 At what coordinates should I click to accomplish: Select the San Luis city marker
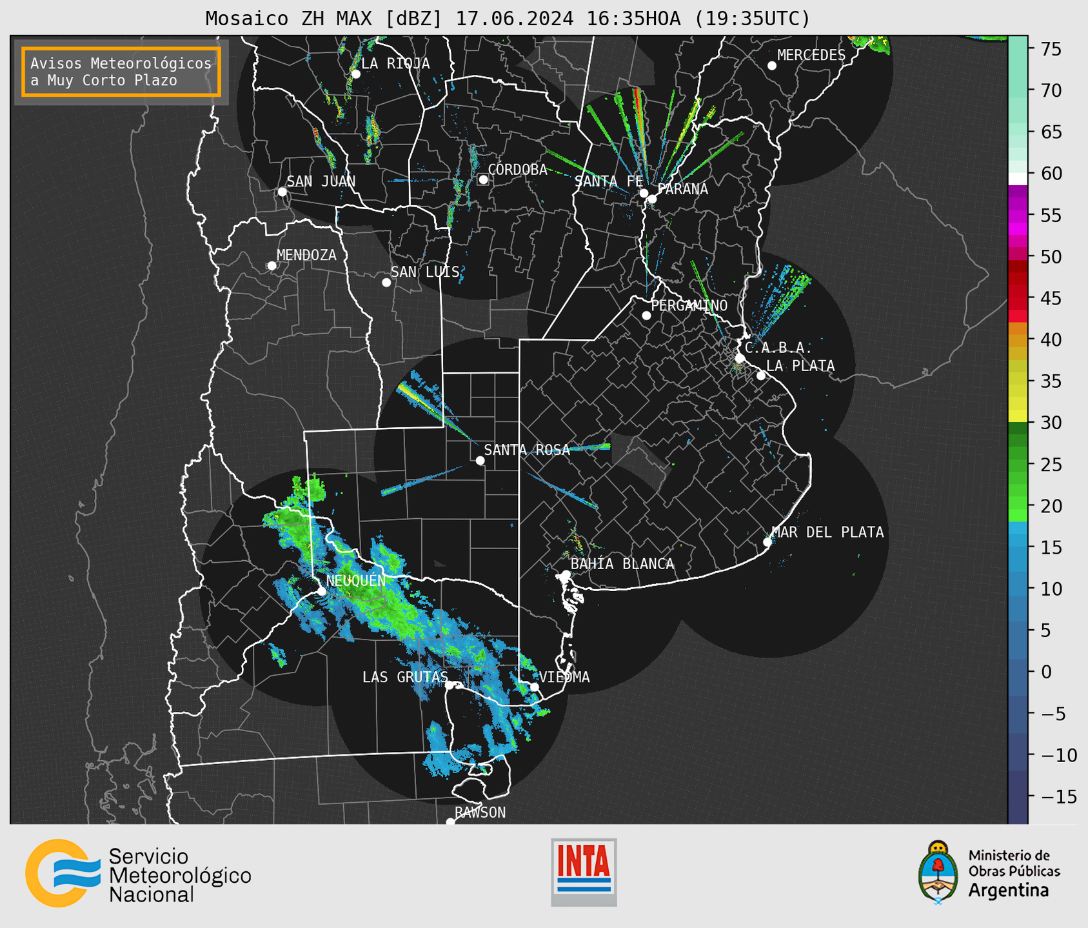(386, 283)
